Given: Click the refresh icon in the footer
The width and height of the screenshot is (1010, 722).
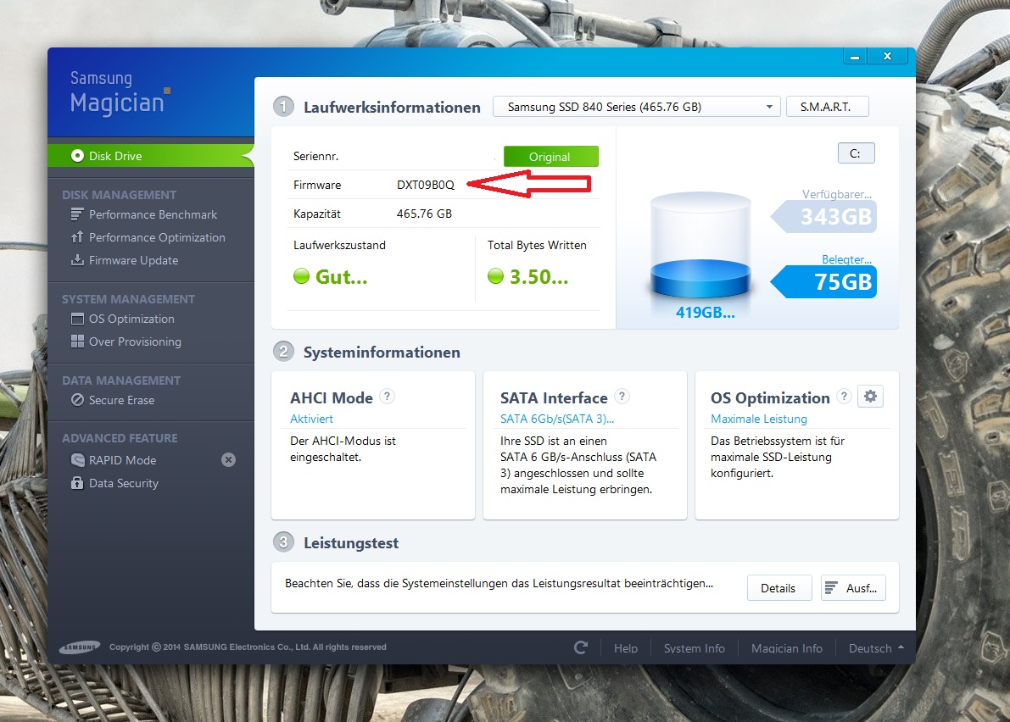Looking at the screenshot, I should (580, 647).
